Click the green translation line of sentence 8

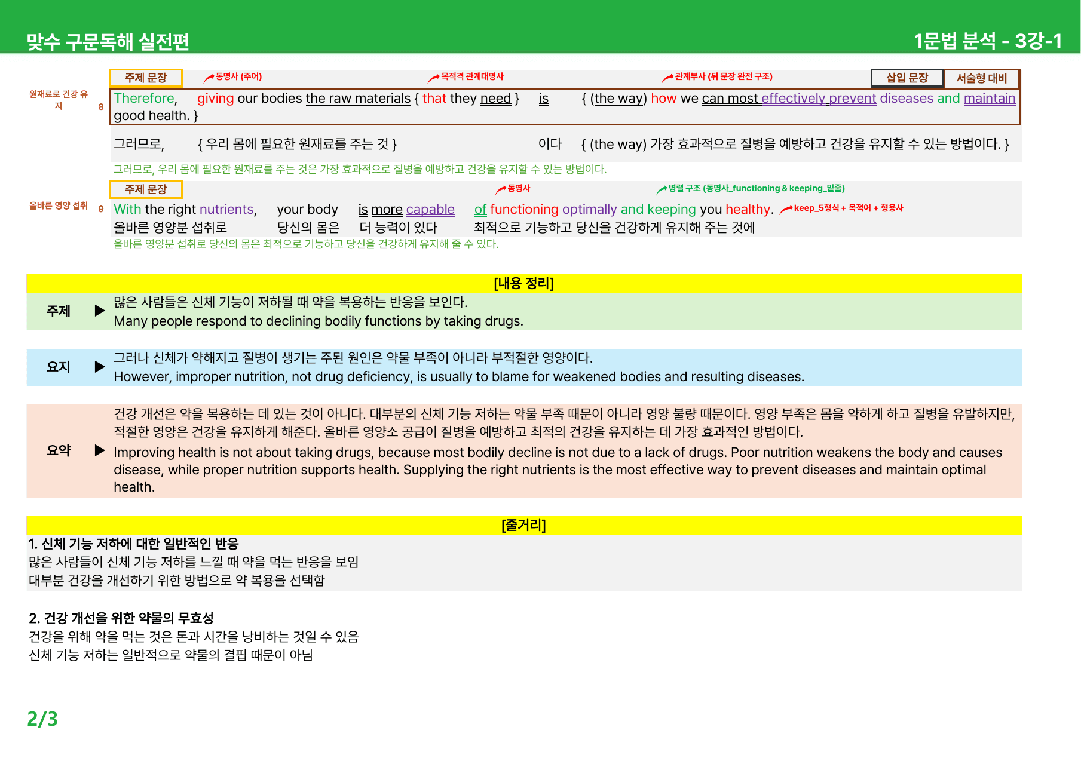[360, 169]
